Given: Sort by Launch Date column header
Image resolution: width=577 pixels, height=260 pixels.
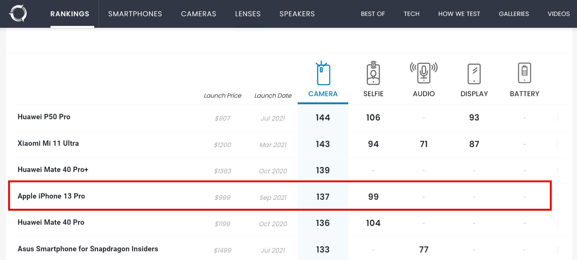Looking at the screenshot, I should [x=273, y=96].
